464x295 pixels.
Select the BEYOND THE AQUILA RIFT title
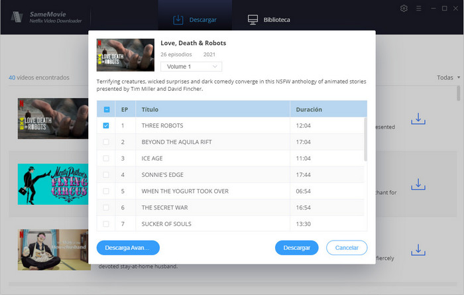[x=177, y=142]
